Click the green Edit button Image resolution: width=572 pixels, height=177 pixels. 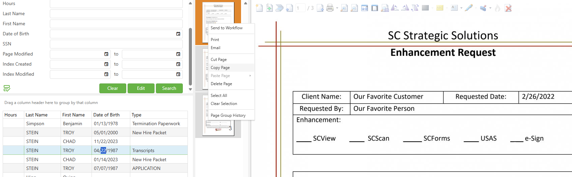click(141, 88)
